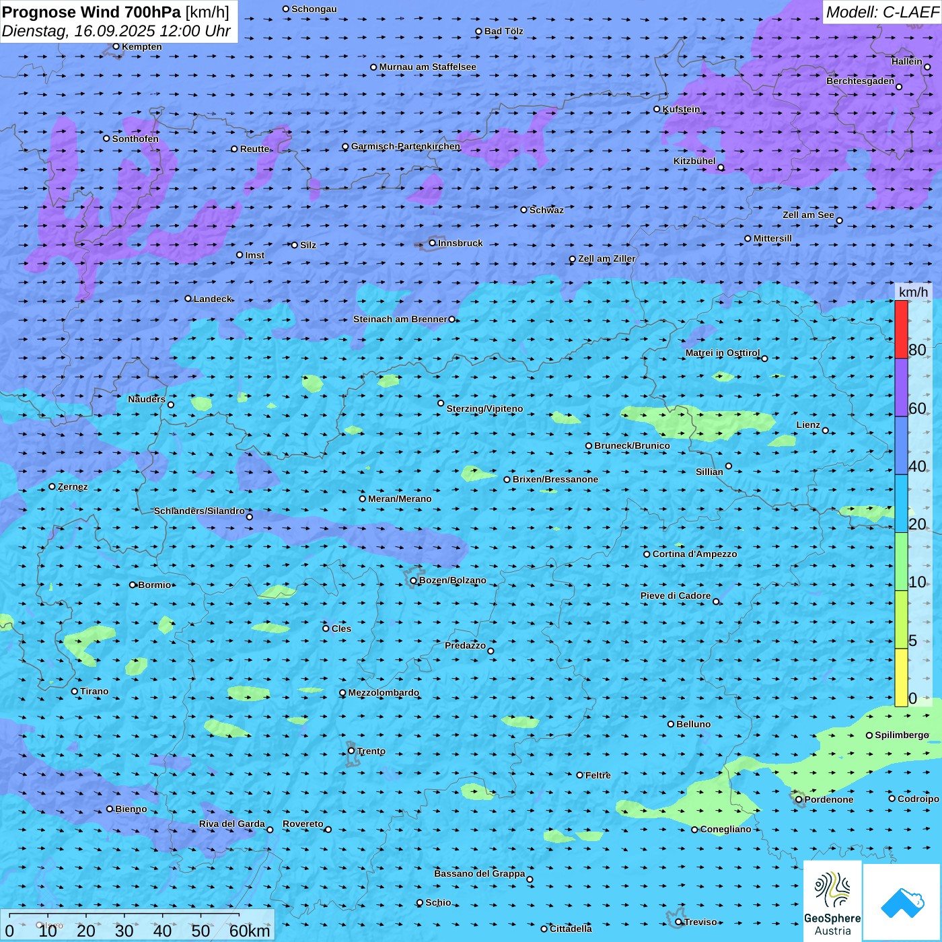Click the Kufstein location dot

click(657, 109)
